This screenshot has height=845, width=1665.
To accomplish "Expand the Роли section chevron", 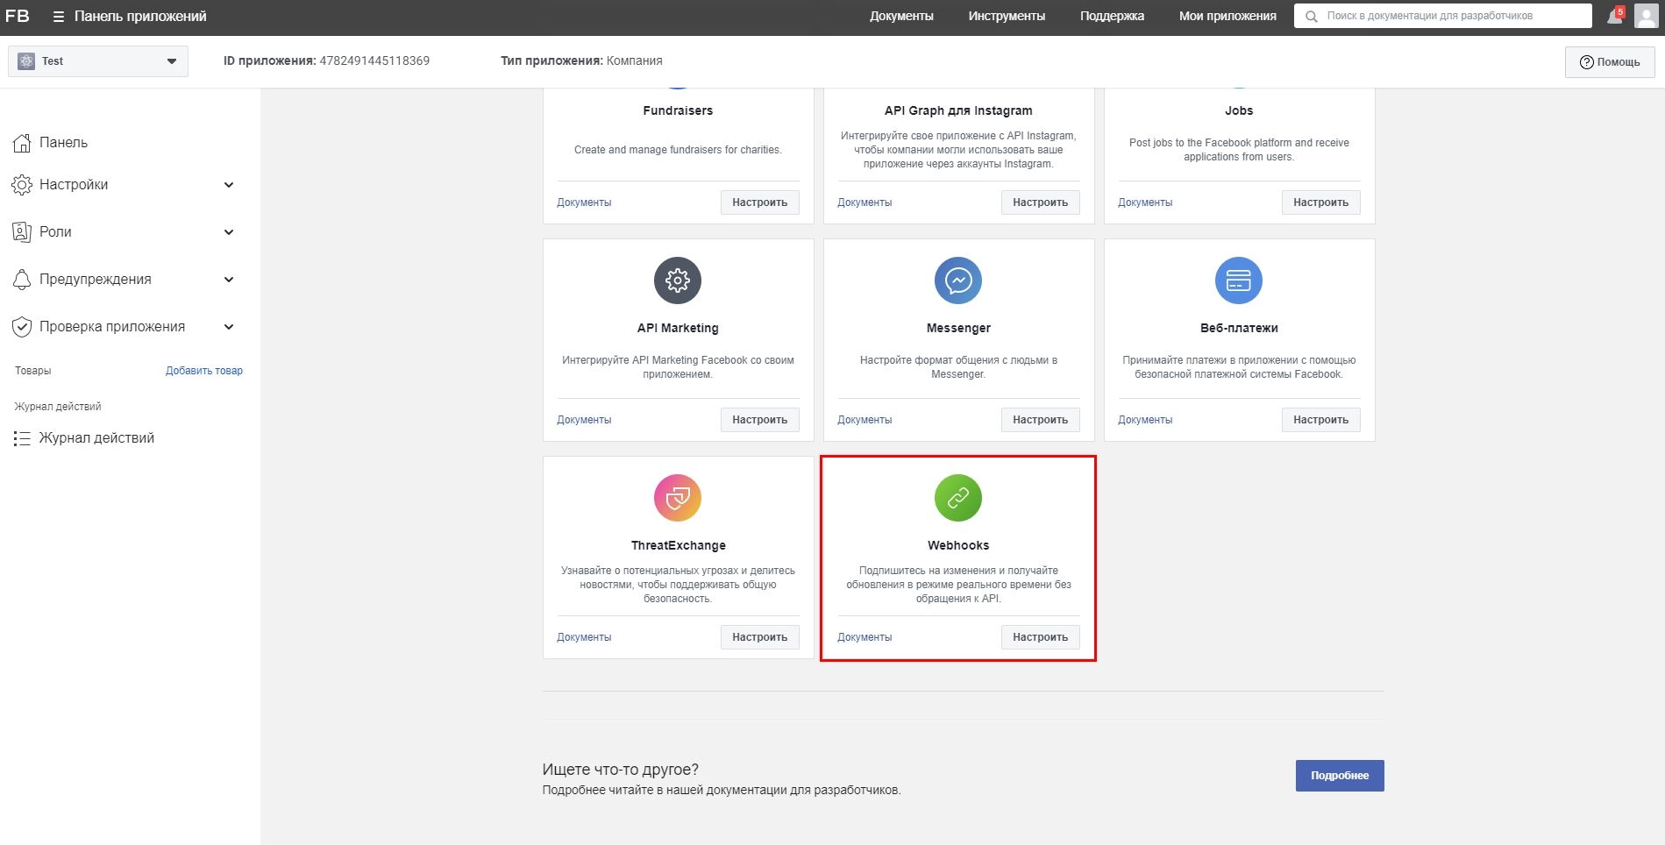I will 229,232.
